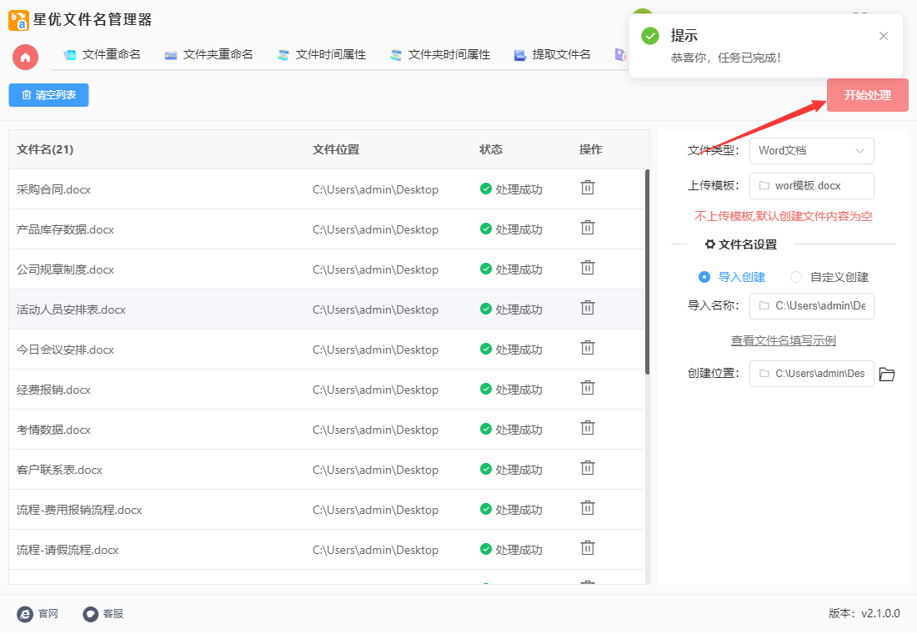Delete the 采购合同.docx row
The image size is (917, 634).
tap(587, 188)
